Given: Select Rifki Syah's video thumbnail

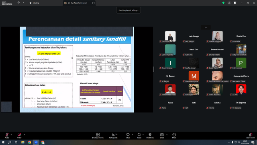Looking at the screenshot, I should pyautogui.click(x=194, y=89).
